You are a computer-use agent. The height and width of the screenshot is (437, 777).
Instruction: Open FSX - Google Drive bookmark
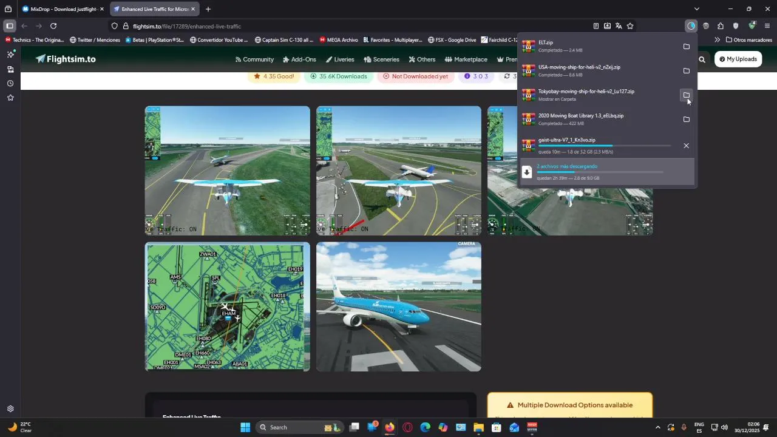(452, 40)
